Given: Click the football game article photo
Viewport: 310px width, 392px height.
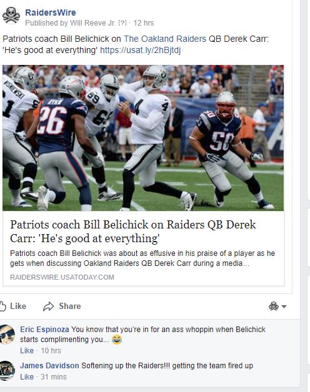Looking at the screenshot, I should tap(143, 138).
